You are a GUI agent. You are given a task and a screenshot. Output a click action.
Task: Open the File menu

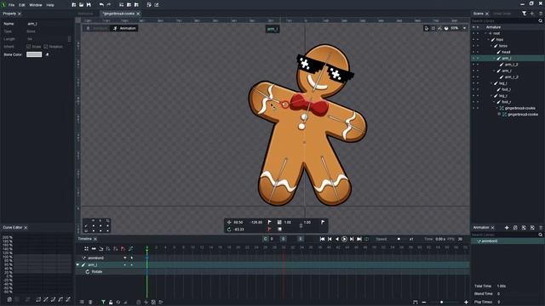11,5
